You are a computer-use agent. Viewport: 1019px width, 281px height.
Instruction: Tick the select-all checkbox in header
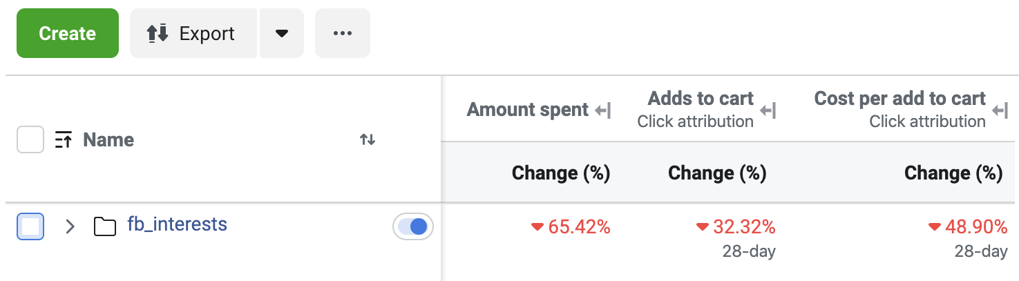(x=30, y=140)
